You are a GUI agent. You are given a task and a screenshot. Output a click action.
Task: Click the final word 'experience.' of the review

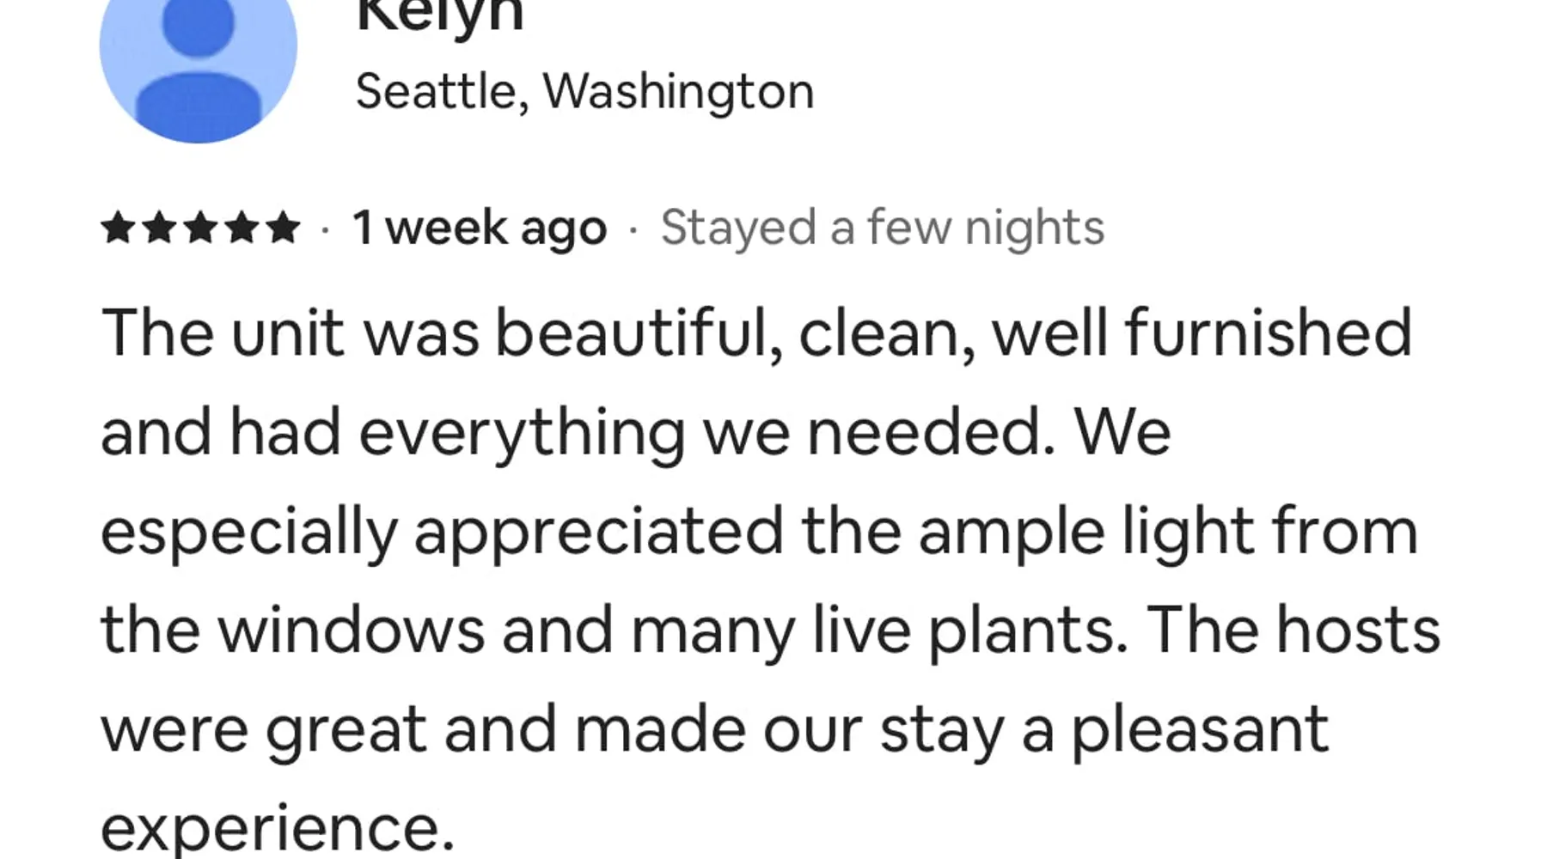tap(277, 827)
